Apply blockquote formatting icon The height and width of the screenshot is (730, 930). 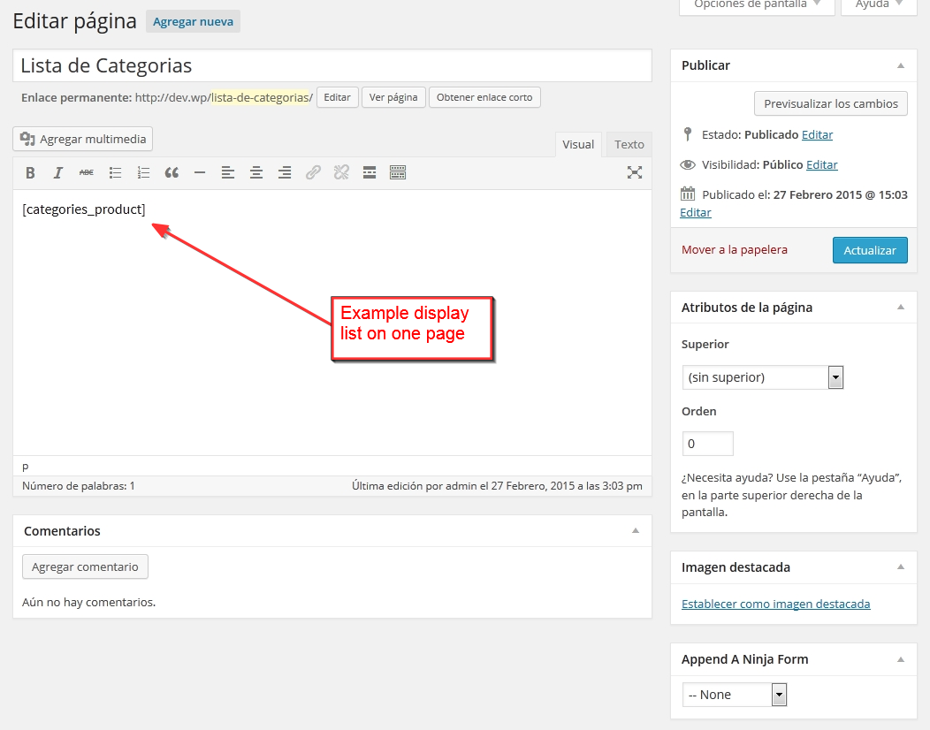[x=172, y=172]
